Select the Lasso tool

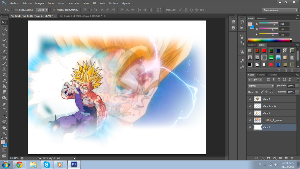click(x=4, y=34)
